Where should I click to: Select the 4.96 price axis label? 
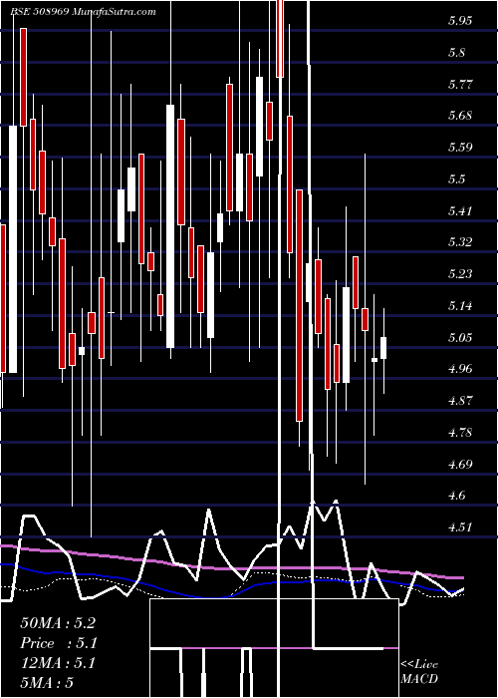tap(460, 369)
